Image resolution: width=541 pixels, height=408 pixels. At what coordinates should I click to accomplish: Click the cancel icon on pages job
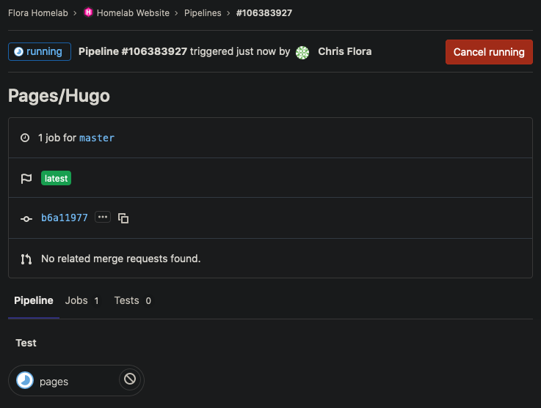click(x=129, y=379)
